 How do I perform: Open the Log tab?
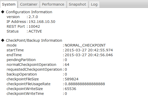point(94,4)
